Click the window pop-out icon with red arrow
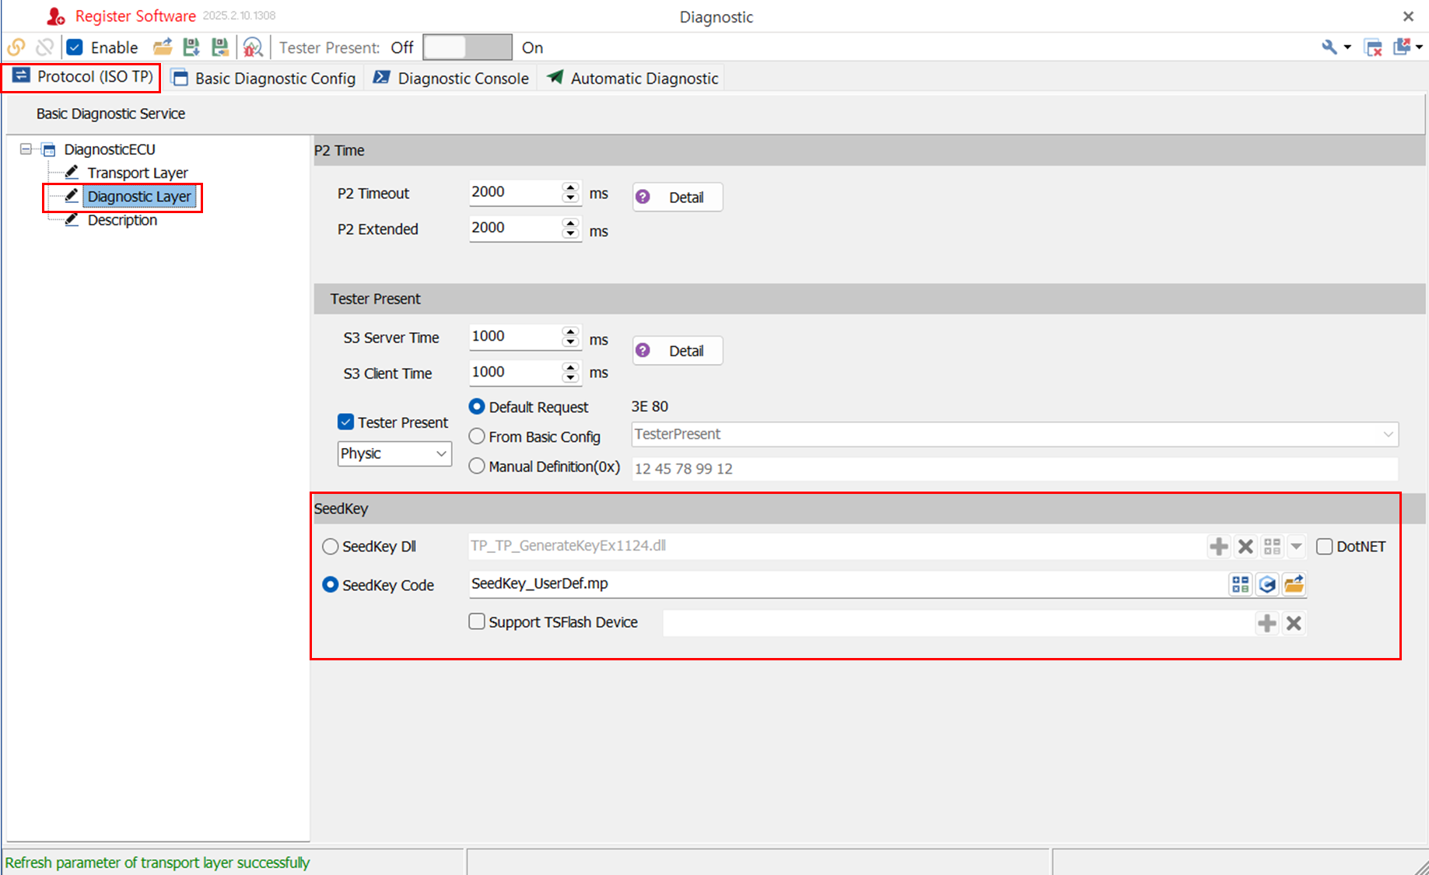 pos(1402,47)
